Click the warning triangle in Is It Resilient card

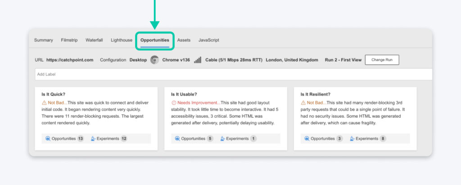[303, 103]
